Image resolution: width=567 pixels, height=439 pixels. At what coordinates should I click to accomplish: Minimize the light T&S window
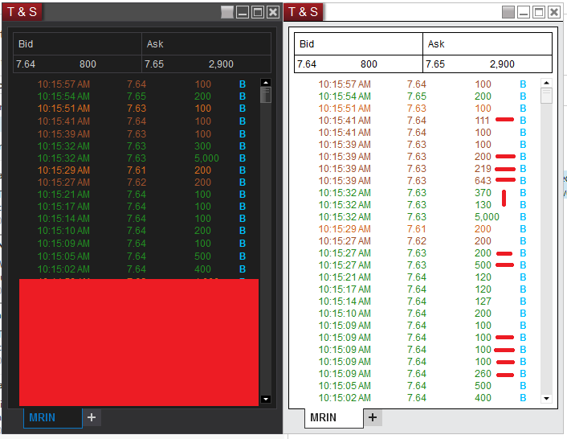coord(524,12)
